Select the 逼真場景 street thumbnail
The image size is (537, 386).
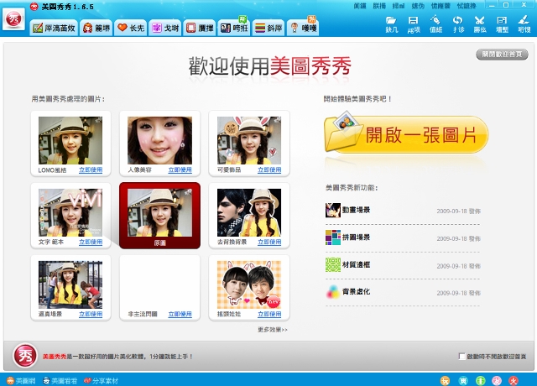[x=70, y=285]
